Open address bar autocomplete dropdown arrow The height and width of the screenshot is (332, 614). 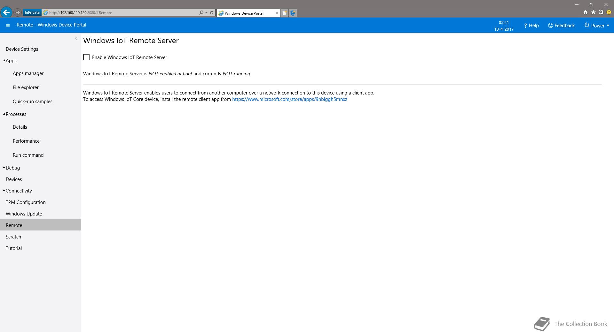point(207,13)
